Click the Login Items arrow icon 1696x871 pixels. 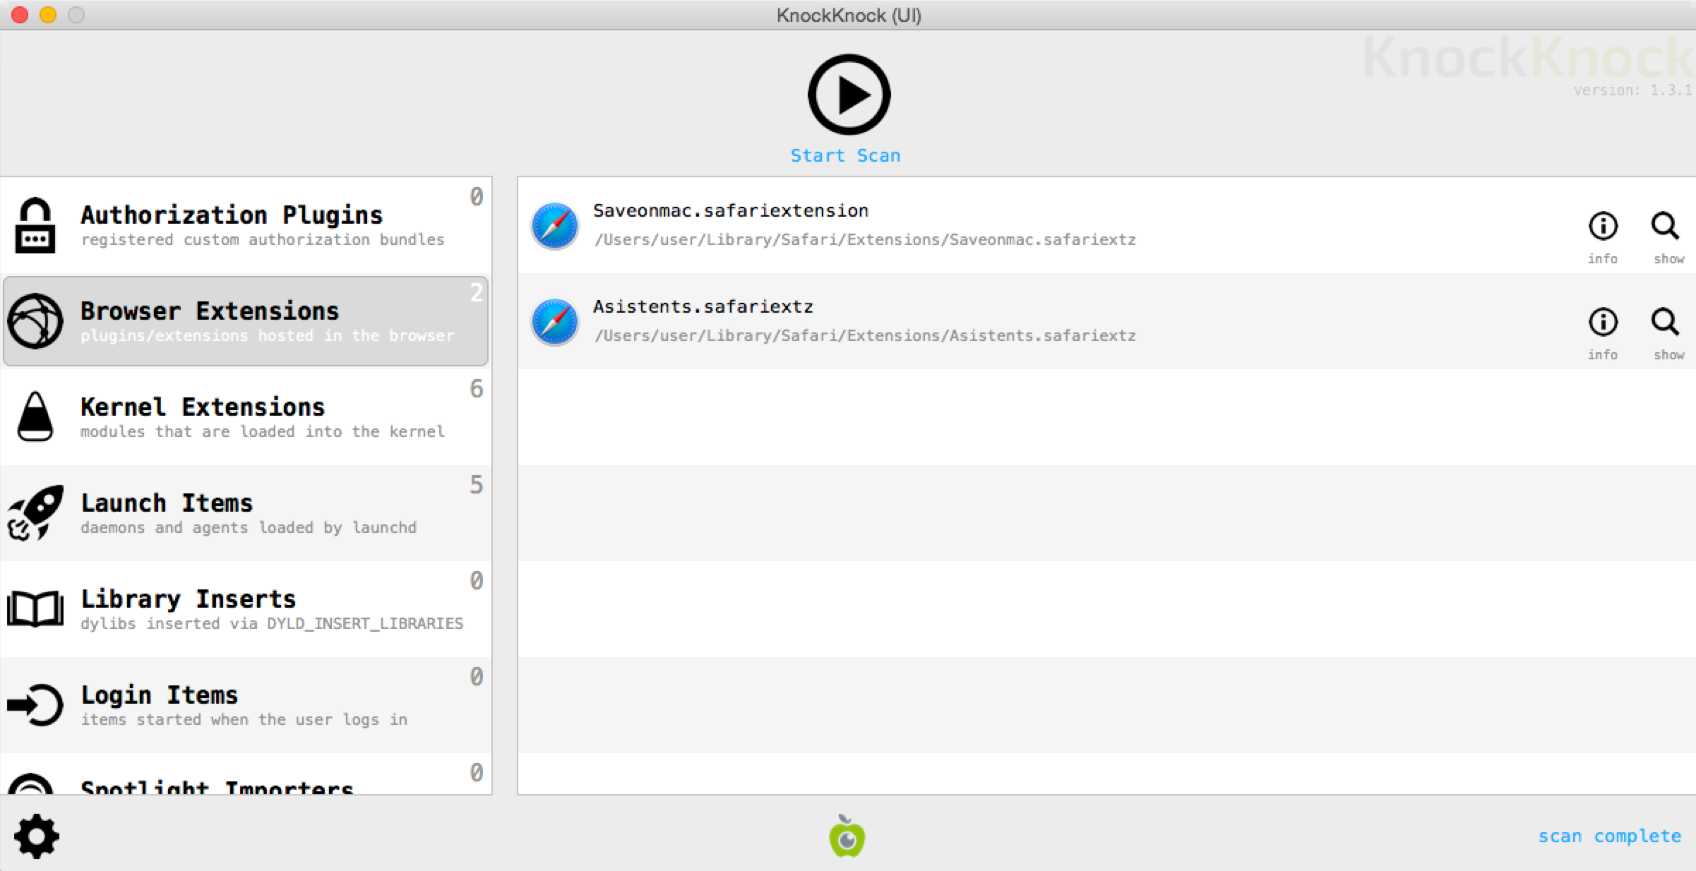35,704
